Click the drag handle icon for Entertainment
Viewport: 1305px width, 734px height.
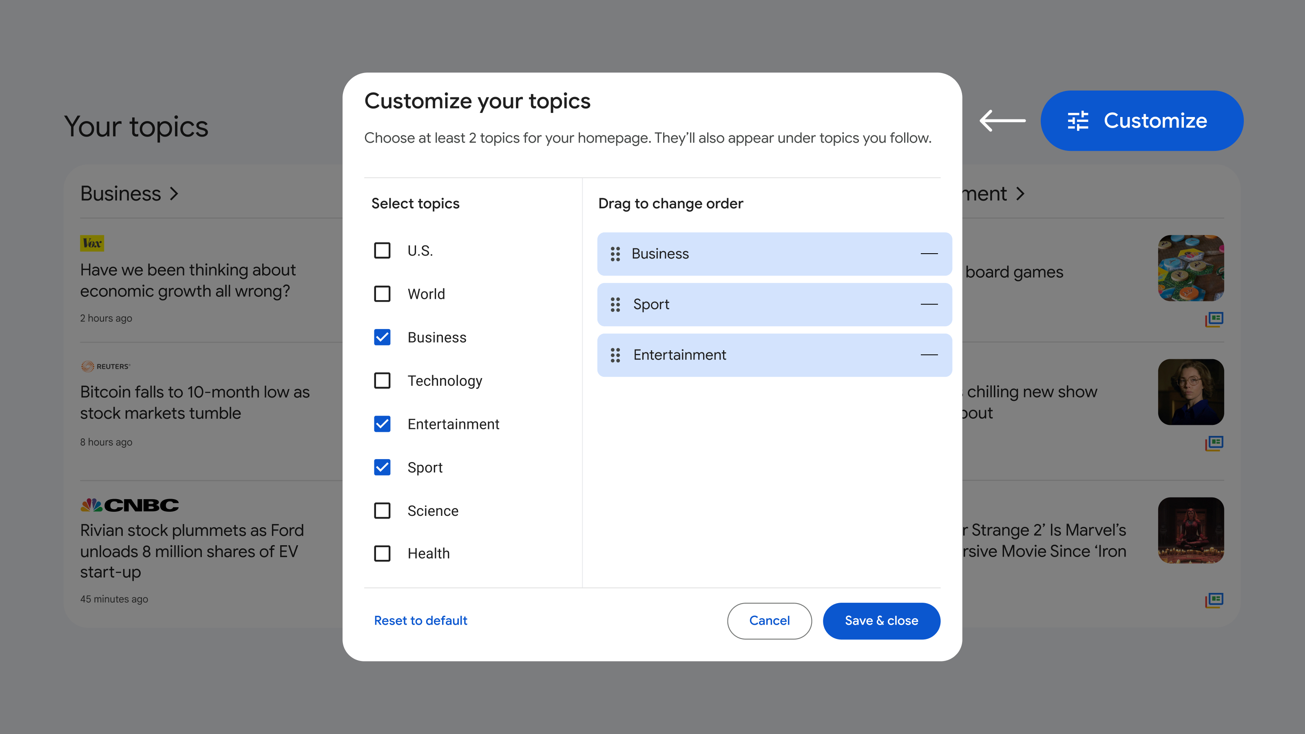(x=615, y=355)
